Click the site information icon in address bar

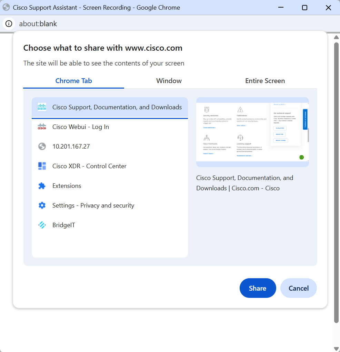point(9,23)
